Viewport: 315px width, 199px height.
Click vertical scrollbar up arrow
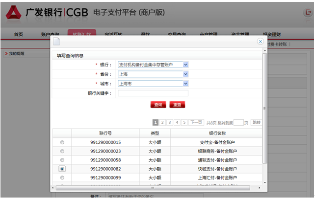pos(265,50)
